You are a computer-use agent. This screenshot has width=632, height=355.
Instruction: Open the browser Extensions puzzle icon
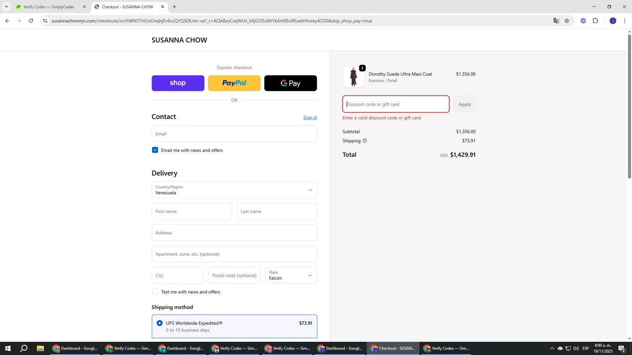(595, 21)
